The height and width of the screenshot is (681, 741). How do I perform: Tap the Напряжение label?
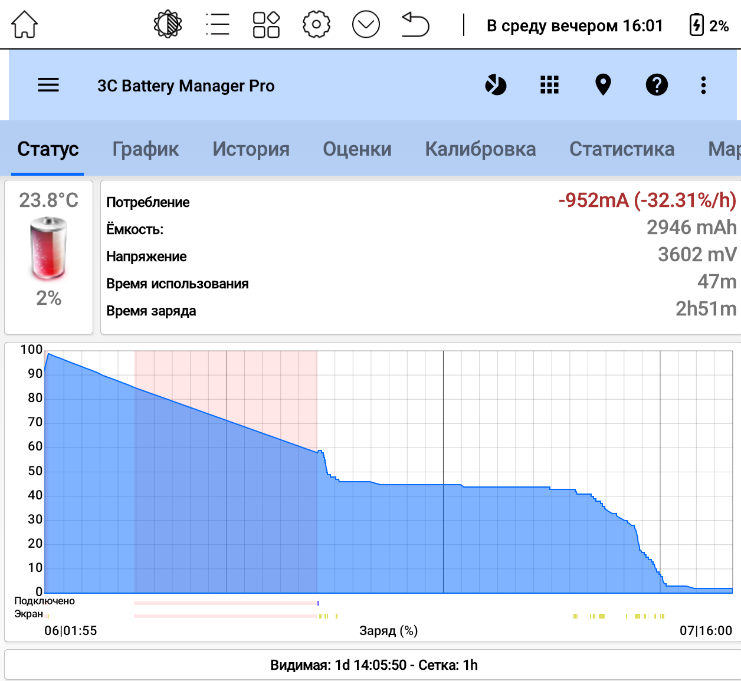pos(146,256)
